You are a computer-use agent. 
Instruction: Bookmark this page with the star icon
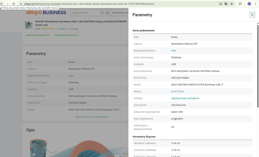(x=232, y=4)
